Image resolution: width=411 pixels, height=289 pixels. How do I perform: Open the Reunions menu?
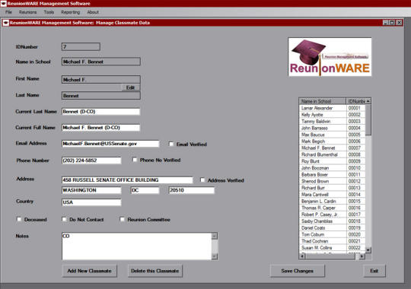[x=28, y=12]
